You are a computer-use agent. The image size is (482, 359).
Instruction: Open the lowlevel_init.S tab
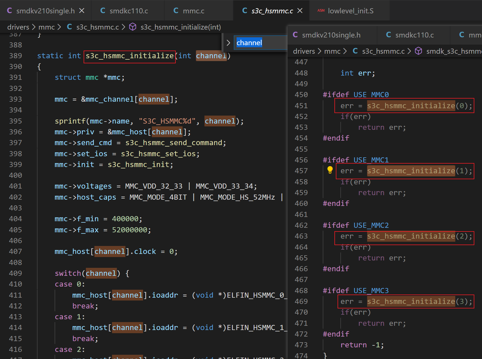[350, 11]
